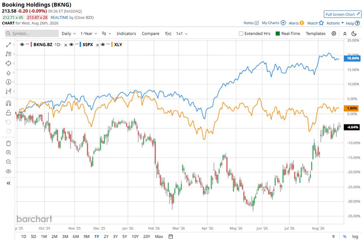Collapse the drawing tools sidebar
364x240 pixels.
coord(9,183)
